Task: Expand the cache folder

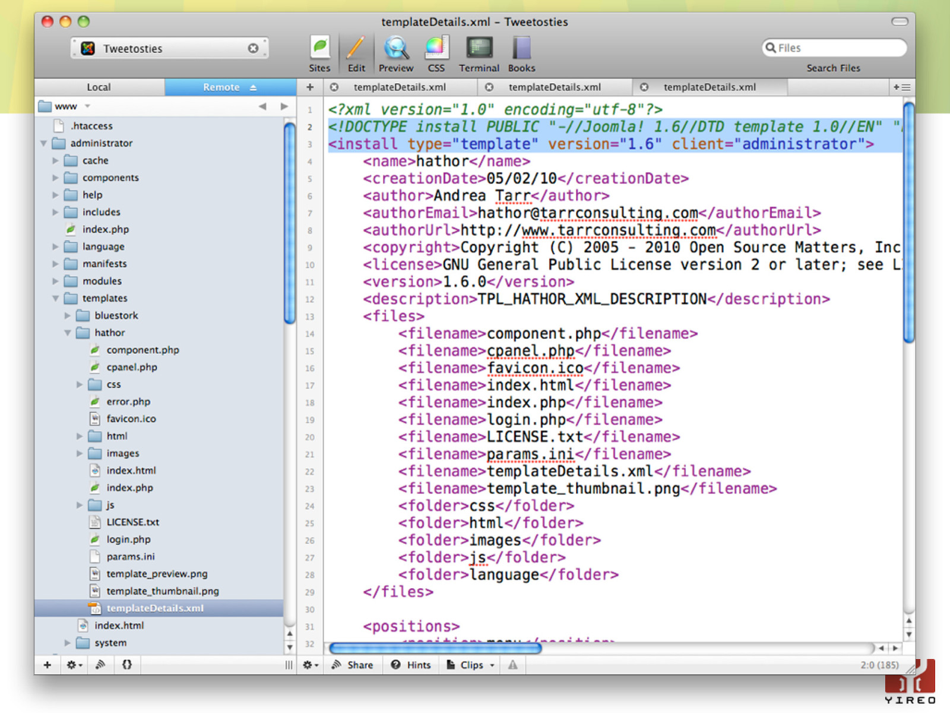Action: [x=55, y=160]
